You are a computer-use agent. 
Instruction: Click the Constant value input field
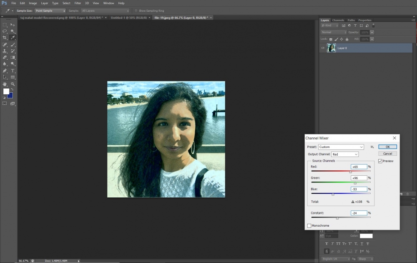[359, 213]
